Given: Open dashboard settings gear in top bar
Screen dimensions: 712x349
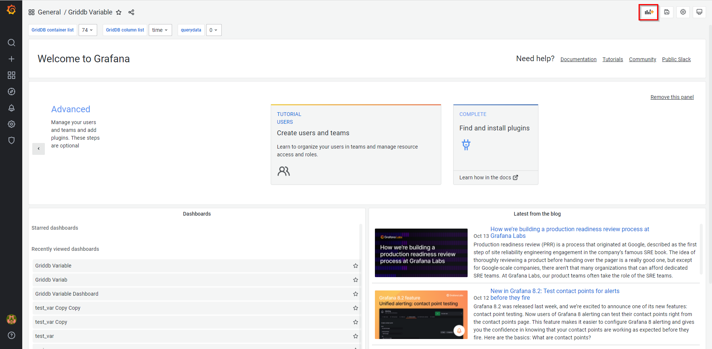Looking at the screenshot, I should 683,12.
